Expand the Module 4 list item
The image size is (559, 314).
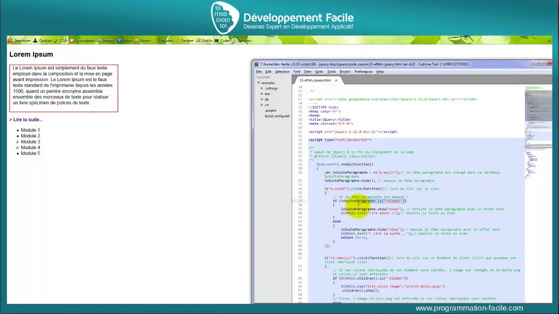[x=17, y=148]
